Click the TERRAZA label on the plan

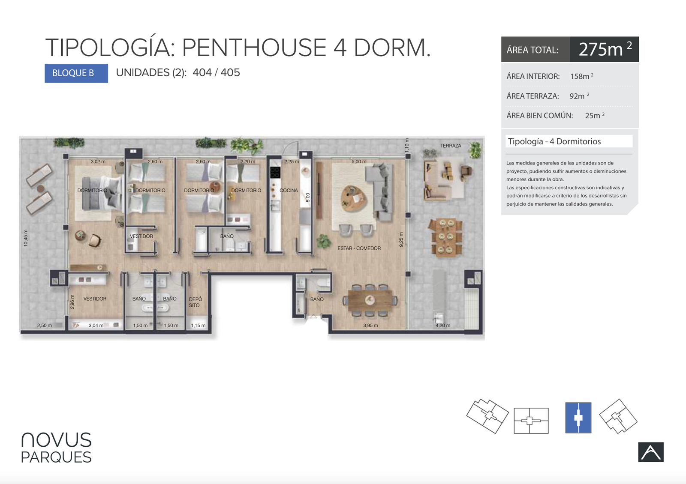[451, 146]
